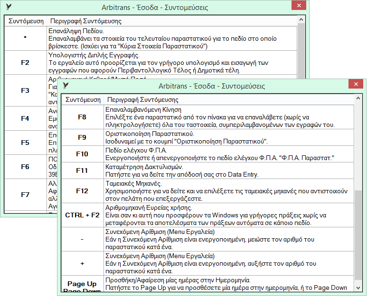Click the back window title bar text
Image resolution: width=367 pixels, height=296 pixels.
point(155,8)
